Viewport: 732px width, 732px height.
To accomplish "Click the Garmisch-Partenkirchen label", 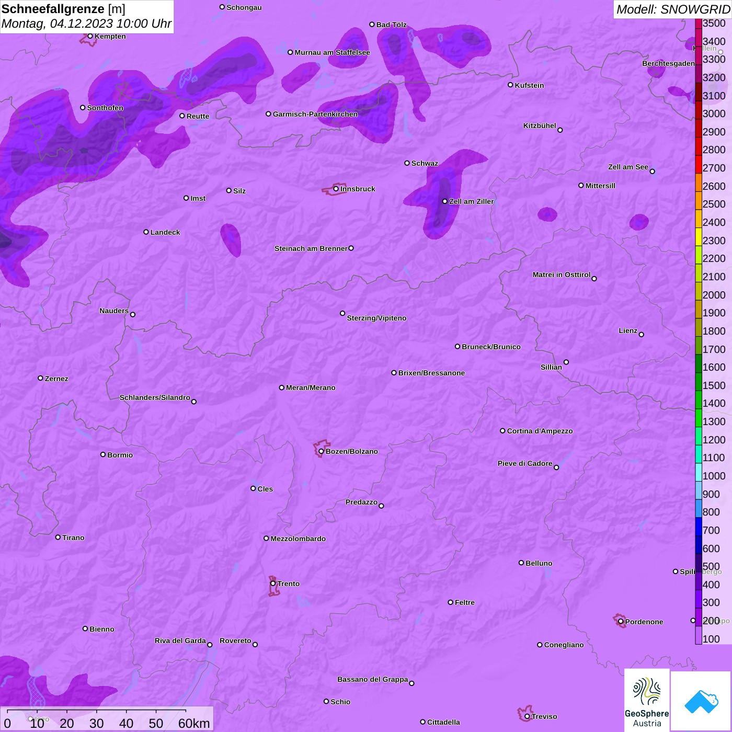I will (315, 114).
